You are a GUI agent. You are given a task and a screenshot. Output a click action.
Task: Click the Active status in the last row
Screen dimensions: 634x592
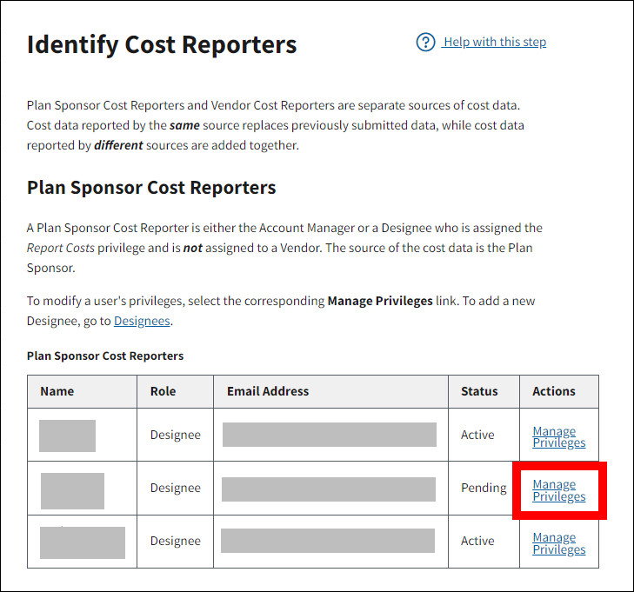click(477, 541)
